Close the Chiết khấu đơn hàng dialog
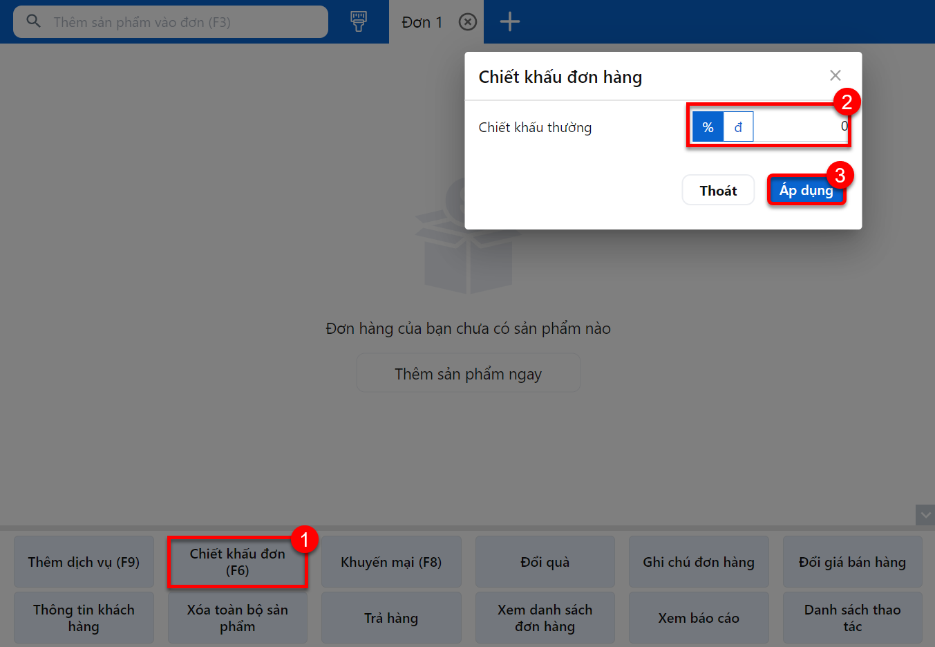The image size is (935, 647). [835, 75]
